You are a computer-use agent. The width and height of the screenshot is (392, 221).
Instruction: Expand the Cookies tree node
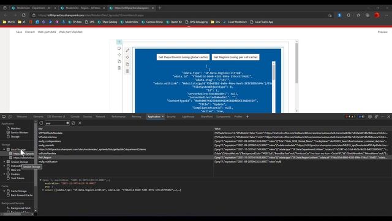(x=4, y=174)
